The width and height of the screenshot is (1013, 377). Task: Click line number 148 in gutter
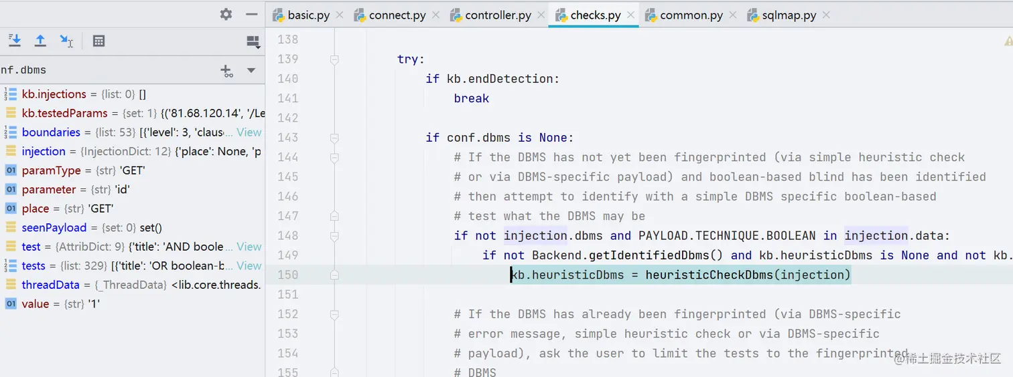tap(287, 235)
